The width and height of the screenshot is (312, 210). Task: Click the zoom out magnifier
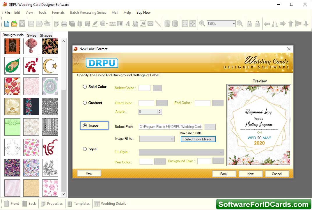(240, 24)
